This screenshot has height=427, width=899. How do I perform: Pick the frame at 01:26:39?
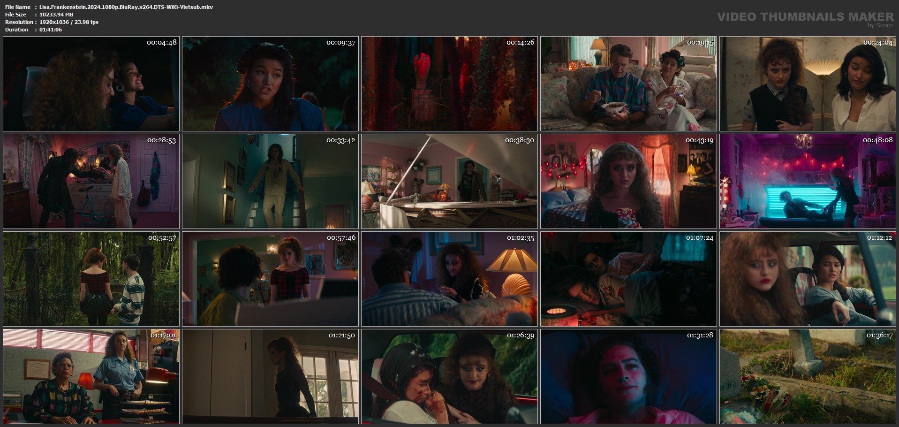tap(449, 376)
